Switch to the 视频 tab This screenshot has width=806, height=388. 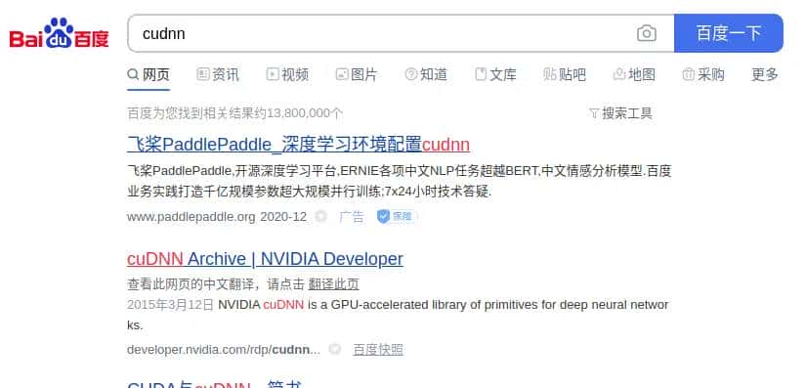click(287, 75)
